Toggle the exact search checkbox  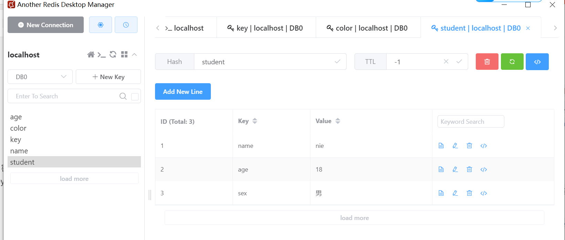point(135,97)
